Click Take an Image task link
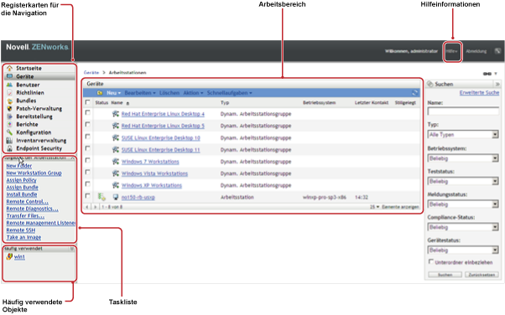This screenshot has width=505, height=315. tap(23, 237)
